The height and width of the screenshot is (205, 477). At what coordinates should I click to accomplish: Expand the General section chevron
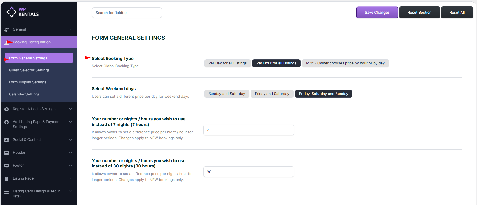coord(70,29)
